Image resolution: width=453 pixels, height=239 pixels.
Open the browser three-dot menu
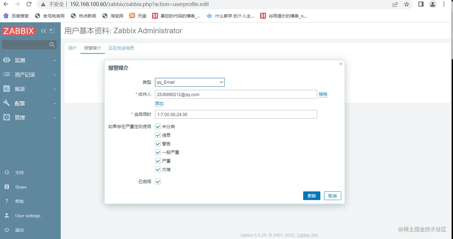445,4
